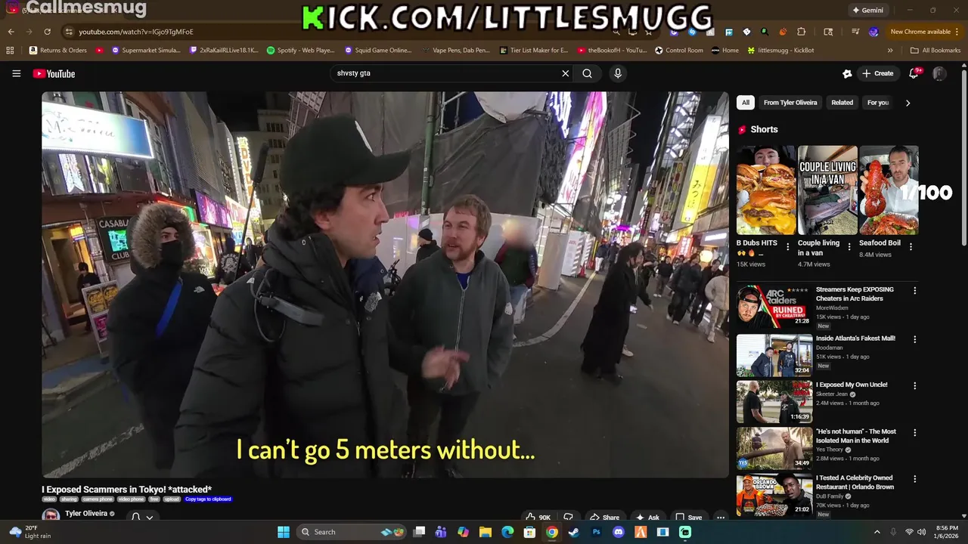Open Streamers Keep EXPOSING Cheaters video title
The image size is (968, 544).
(x=855, y=294)
